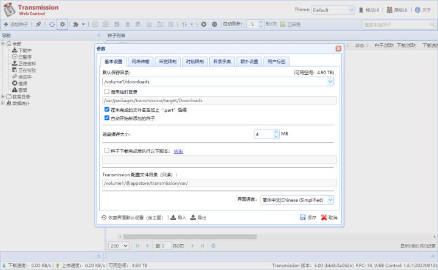This screenshot has width=438, height=270.
Task: Expand the Statistics (数据统计) node
Action: pos(2,103)
